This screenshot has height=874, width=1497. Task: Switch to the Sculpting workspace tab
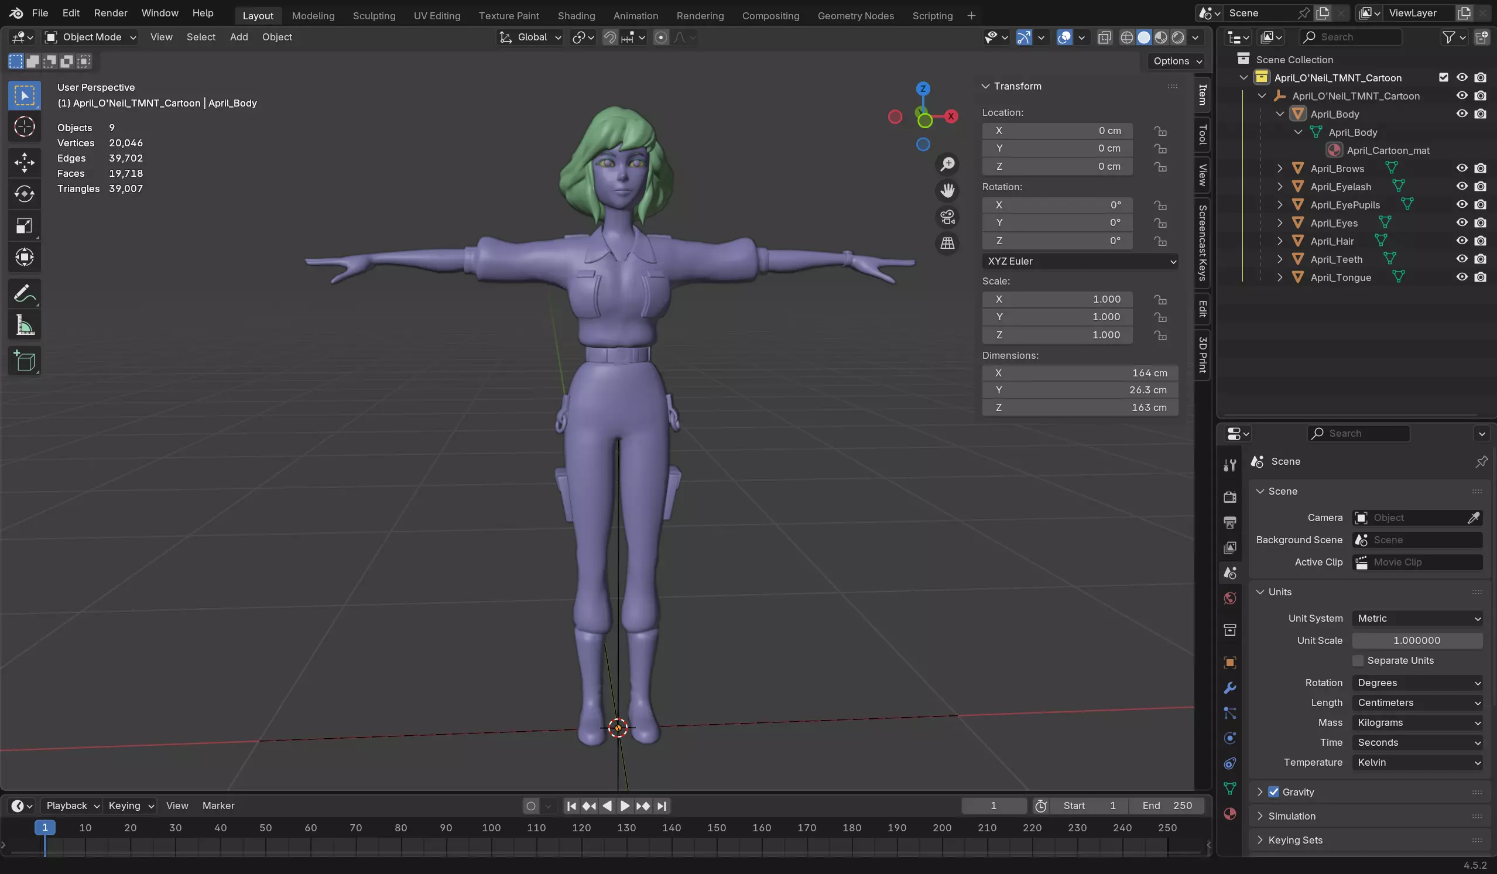(374, 15)
